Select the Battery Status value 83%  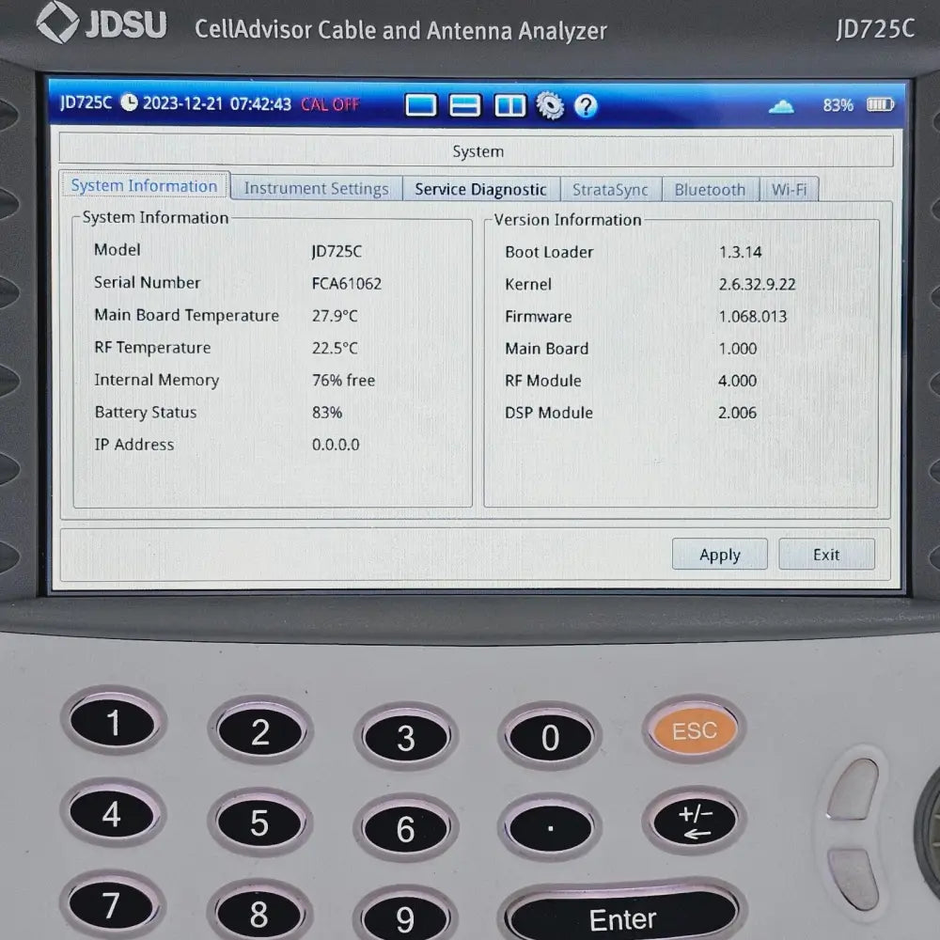click(327, 413)
